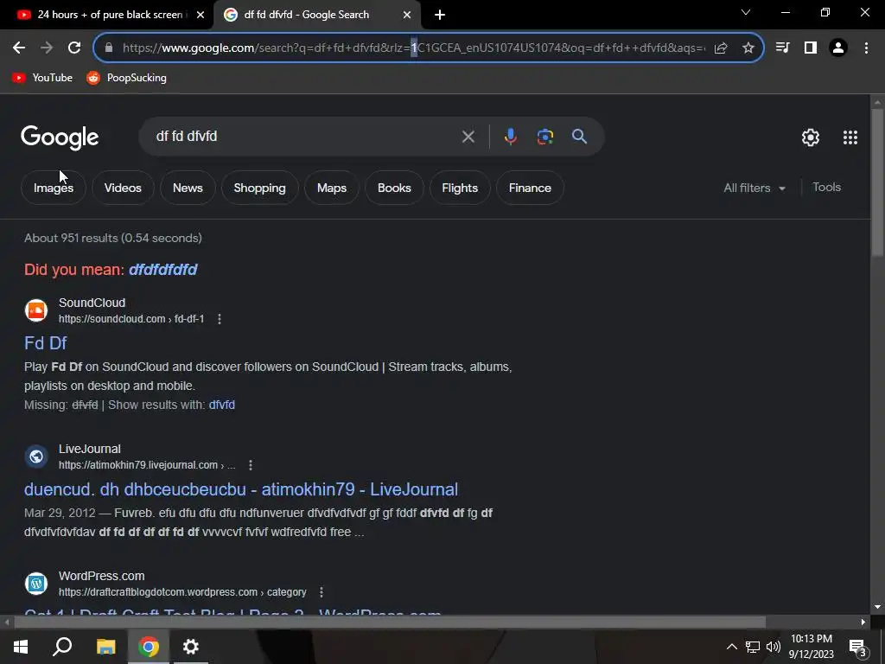885x664 pixels.
Task: Open the network icon in system tray
Action: click(753, 647)
